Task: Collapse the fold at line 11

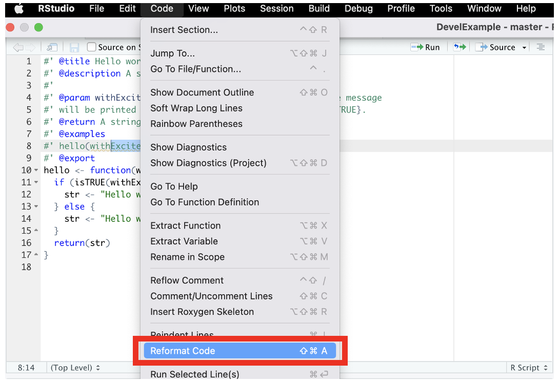Action: click(x=36, y=182)
